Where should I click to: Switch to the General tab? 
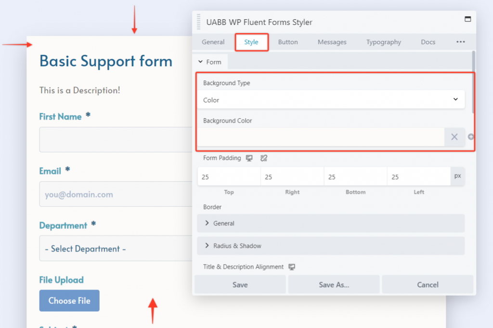[212, 42]
